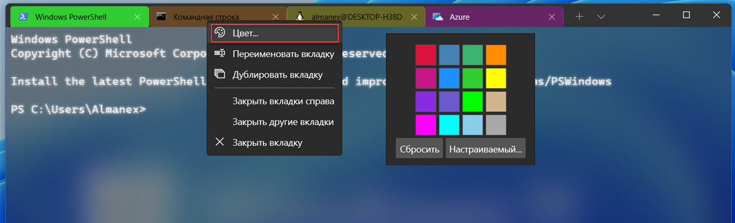Pick the tan beige swatch
Viewport: 735px width, 223px height.
pyautogui.click(x=496, y=101)
